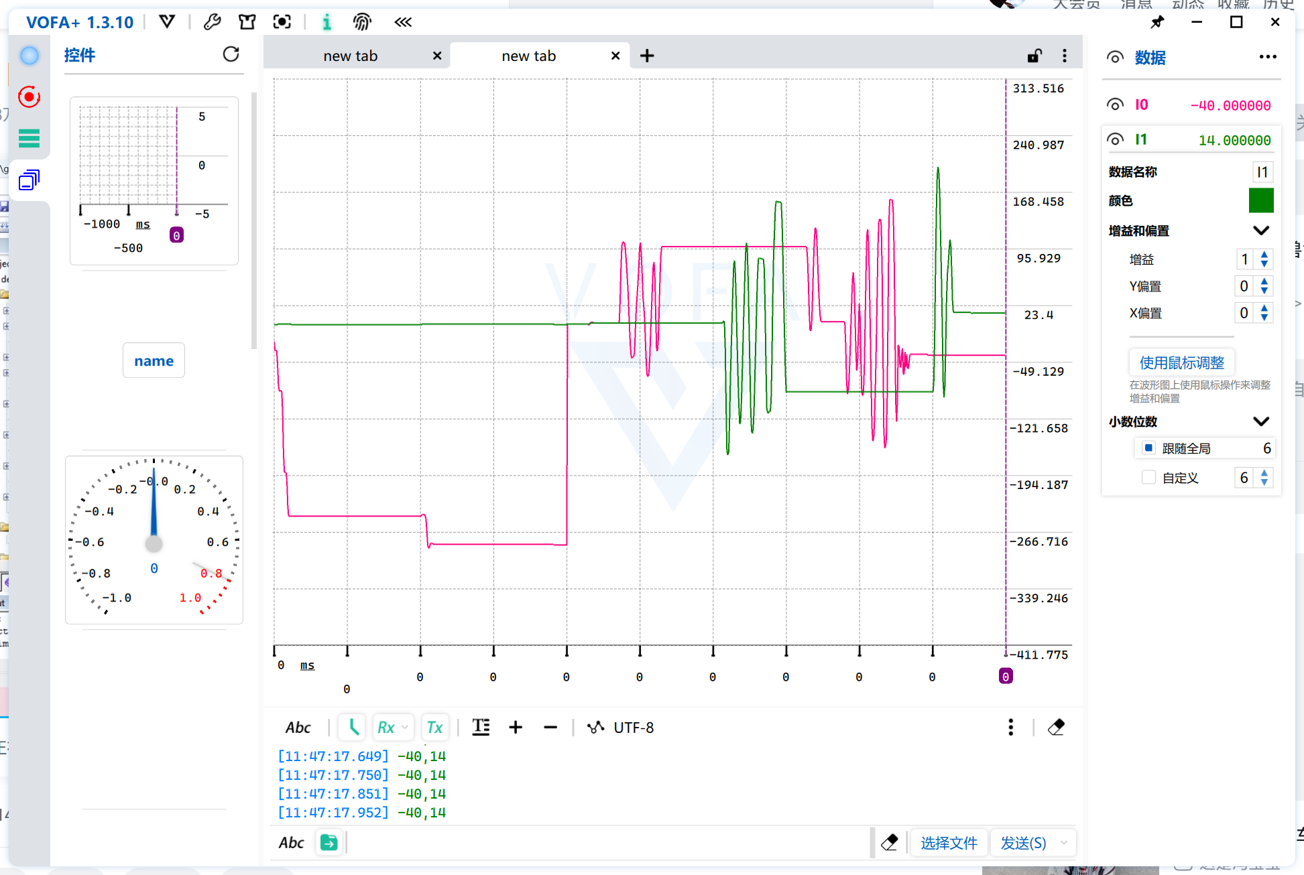Enable the 跟随全局 checkbox

[x=1148, y=448]
